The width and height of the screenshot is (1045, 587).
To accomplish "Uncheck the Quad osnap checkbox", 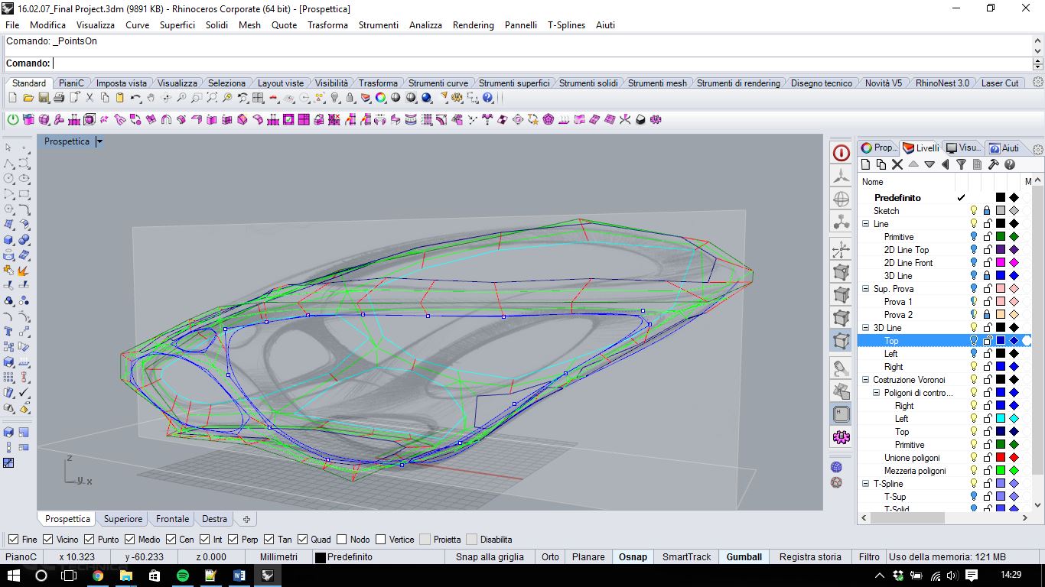I will click(302, 540).
